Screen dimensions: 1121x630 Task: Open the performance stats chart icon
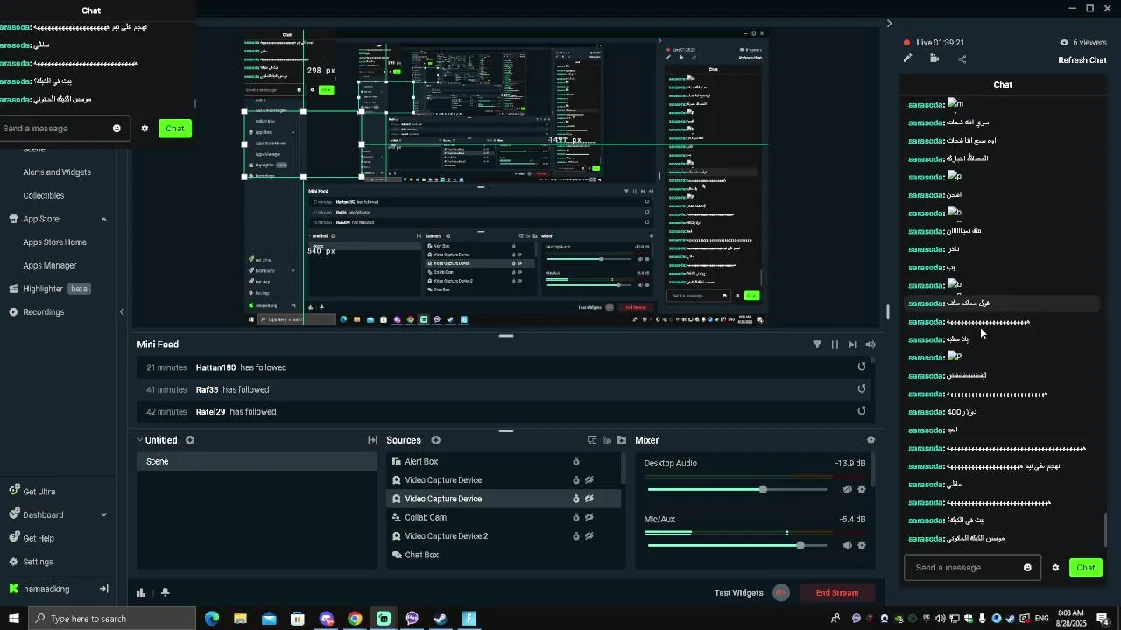pos(141,592)
